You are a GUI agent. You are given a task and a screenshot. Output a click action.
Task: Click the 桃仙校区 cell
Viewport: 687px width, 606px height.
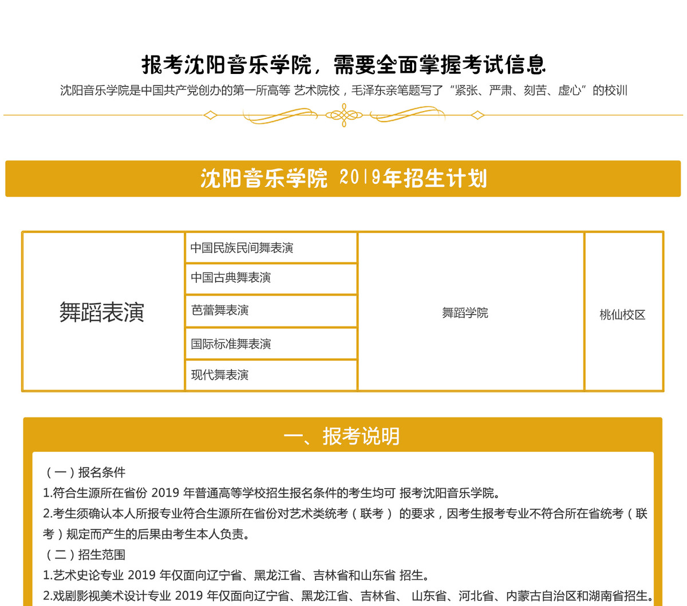(x=624, y=312)
